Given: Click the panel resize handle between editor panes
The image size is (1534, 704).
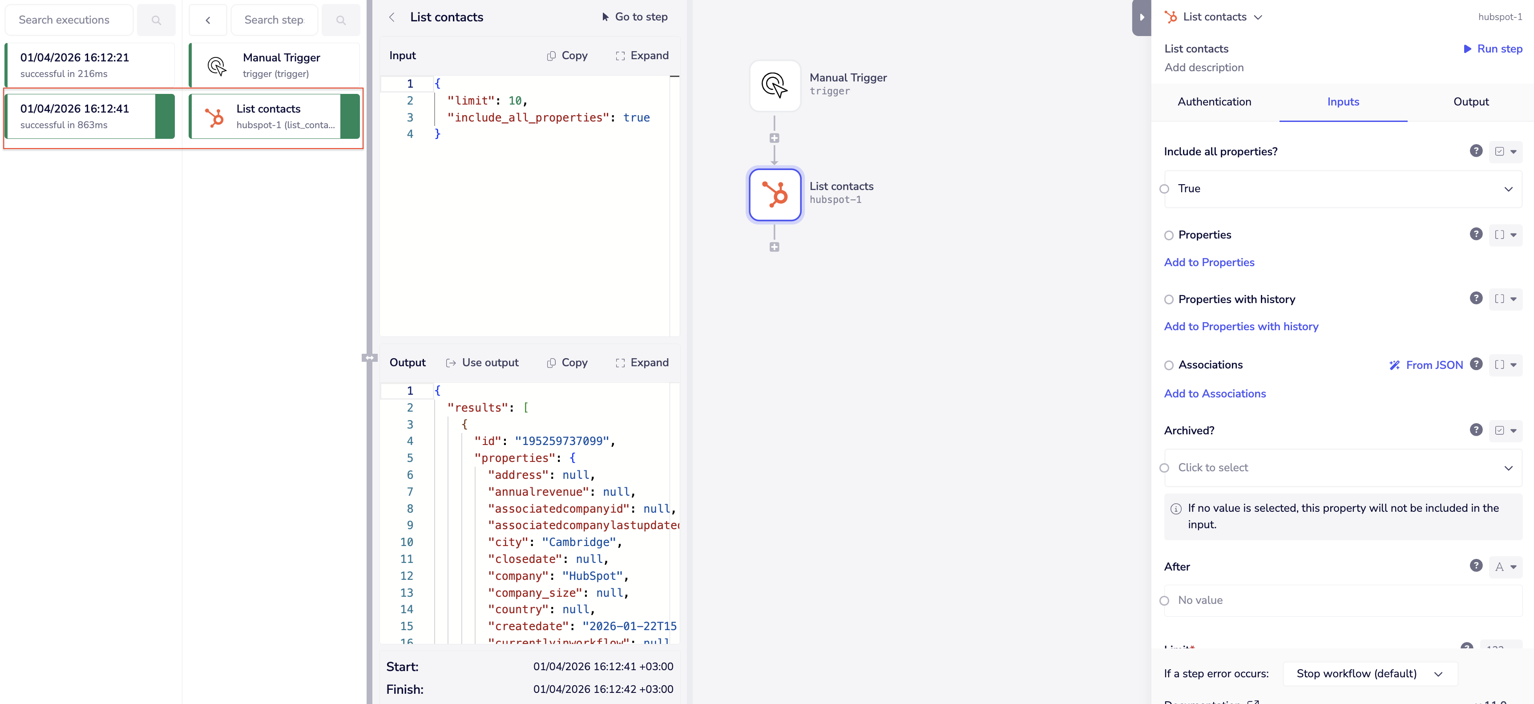Looking at the screenshot, I should click(x=369, y=358).
